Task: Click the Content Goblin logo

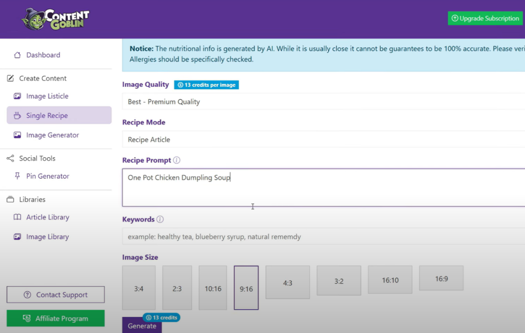Action: point(55,19)
